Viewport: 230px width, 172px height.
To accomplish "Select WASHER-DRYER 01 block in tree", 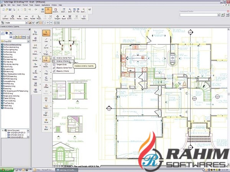I will point(16,133).
